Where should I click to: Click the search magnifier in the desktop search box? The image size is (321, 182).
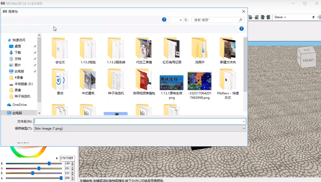[241, 20]
